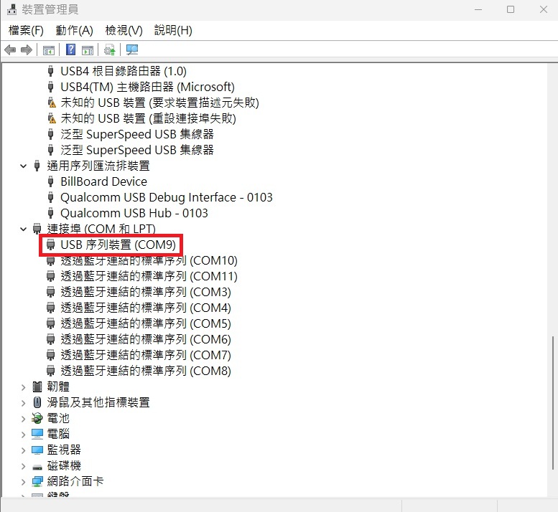Click the display icon next to 監視器
This screenshot has width=558, height=512.
point(37,450)
